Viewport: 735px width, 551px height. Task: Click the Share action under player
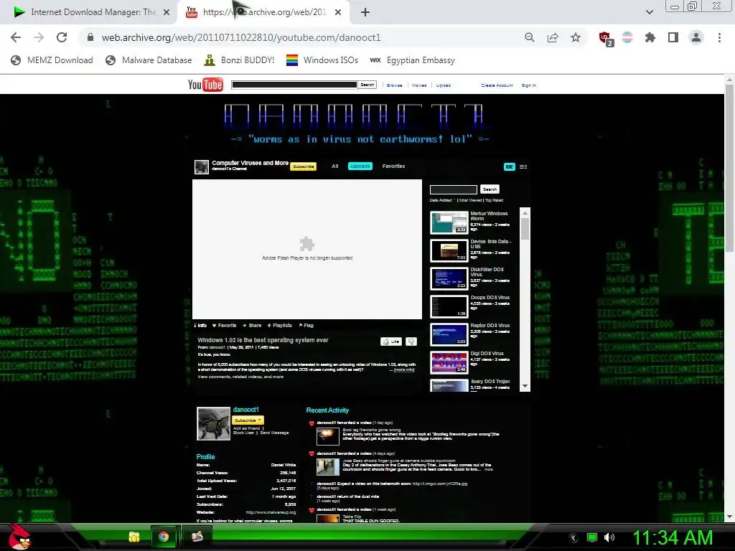pyautogui.click(x=252, y=325)
